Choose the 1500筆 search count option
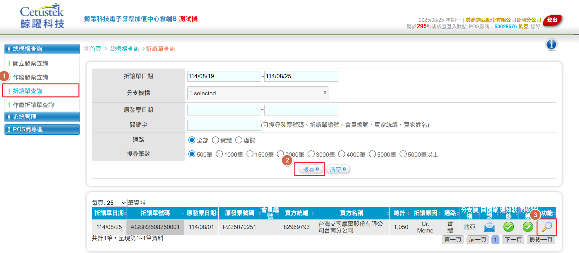Image resolution: width=579 pixels, height=253 pixels. click(x=250, y=154)
